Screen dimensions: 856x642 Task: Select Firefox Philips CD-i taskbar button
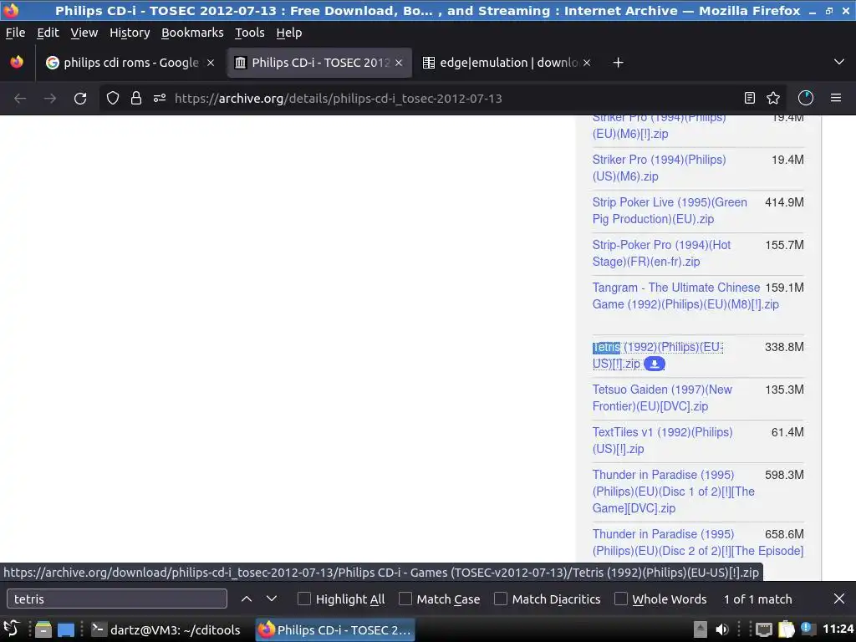335,630
